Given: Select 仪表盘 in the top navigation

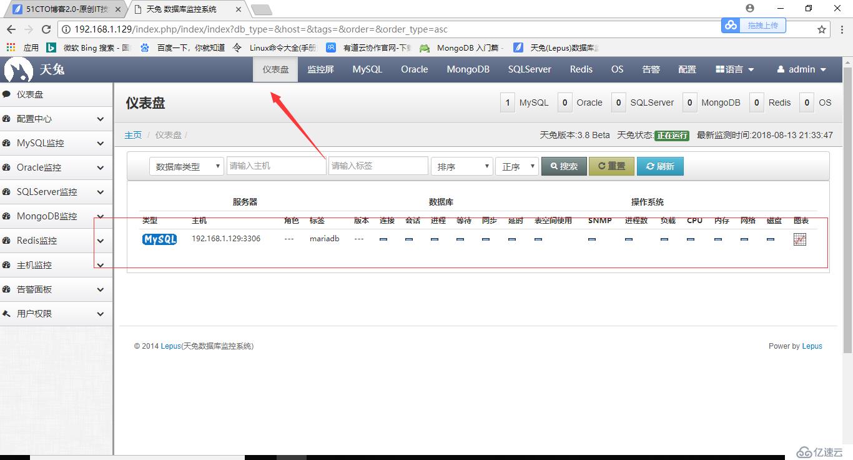Looking at the screenshot, I should tap(275, 69).
